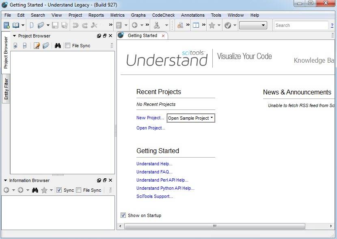Click the Open File folder toolbar icon

pyautogui.click(x=41, y=25)
